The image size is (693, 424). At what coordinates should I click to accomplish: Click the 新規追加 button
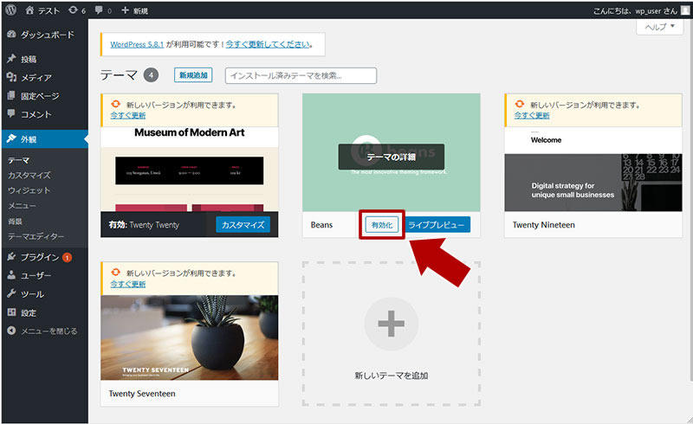coord(193,75)
